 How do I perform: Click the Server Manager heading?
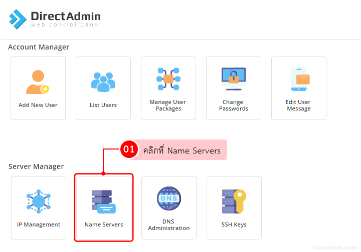pos(36,166)
